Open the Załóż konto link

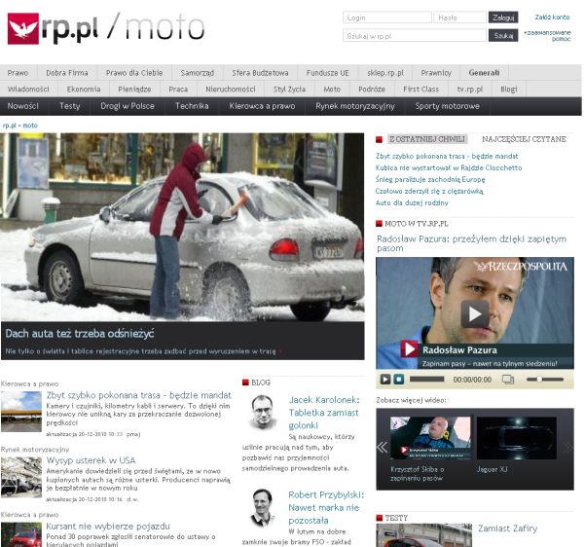coord(552,18)
